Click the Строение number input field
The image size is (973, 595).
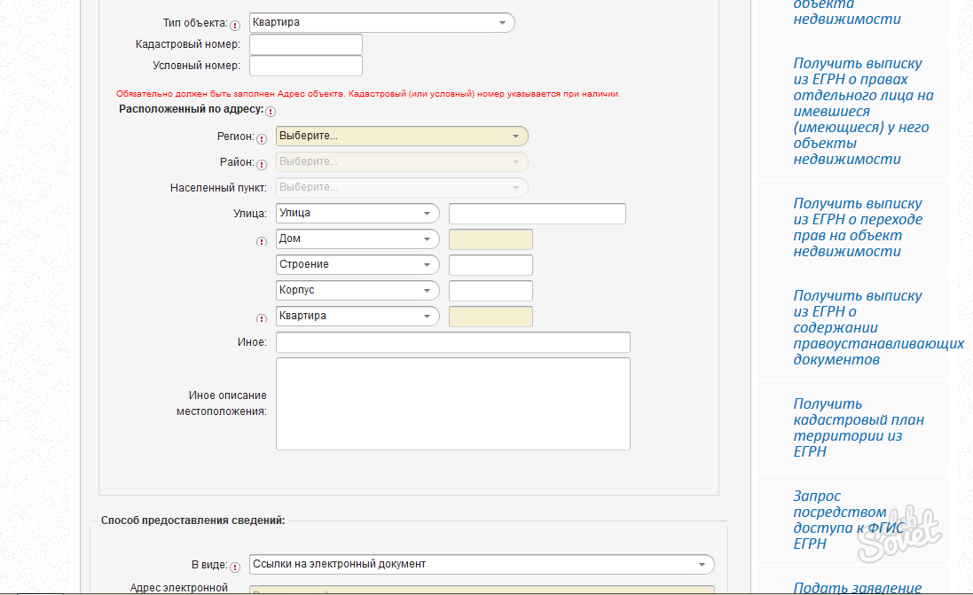(x=490, y=265)
